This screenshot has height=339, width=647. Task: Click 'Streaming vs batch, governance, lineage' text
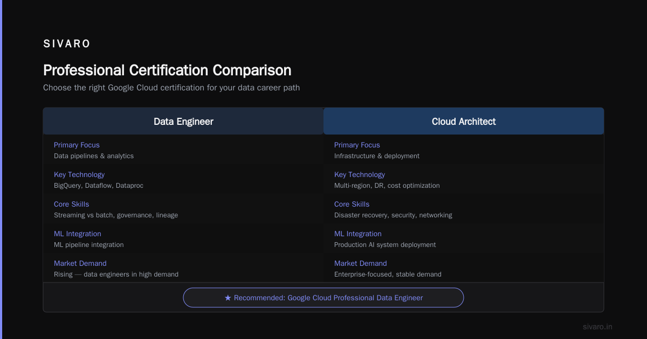[116, 215]
